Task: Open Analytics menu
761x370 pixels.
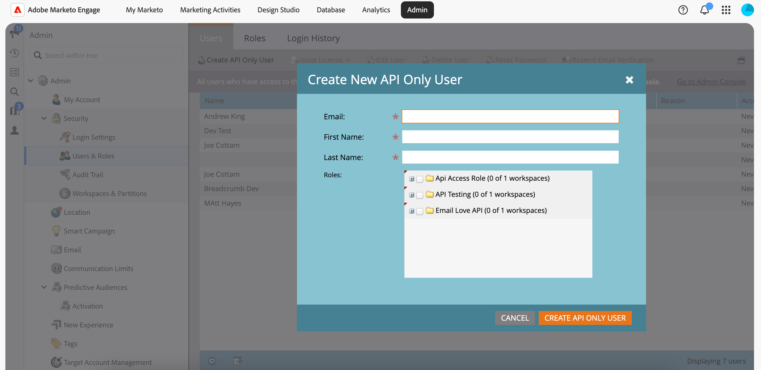Action: [x=376, y=10]
